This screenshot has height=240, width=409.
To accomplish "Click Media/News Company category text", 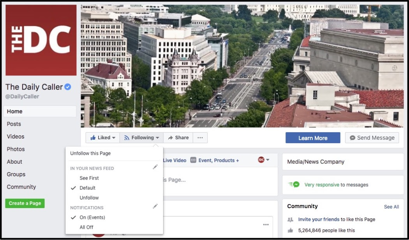I will pyautogui.click(x=316, y=162).
